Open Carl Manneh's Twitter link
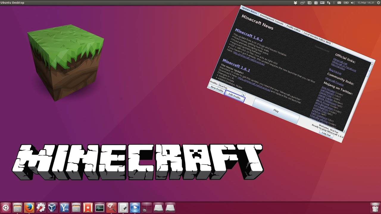Screen dimensions: 381x214 pyautogui.click(x=327, y=93)
